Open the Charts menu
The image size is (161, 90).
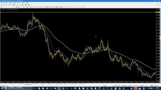tap(14, 3)
